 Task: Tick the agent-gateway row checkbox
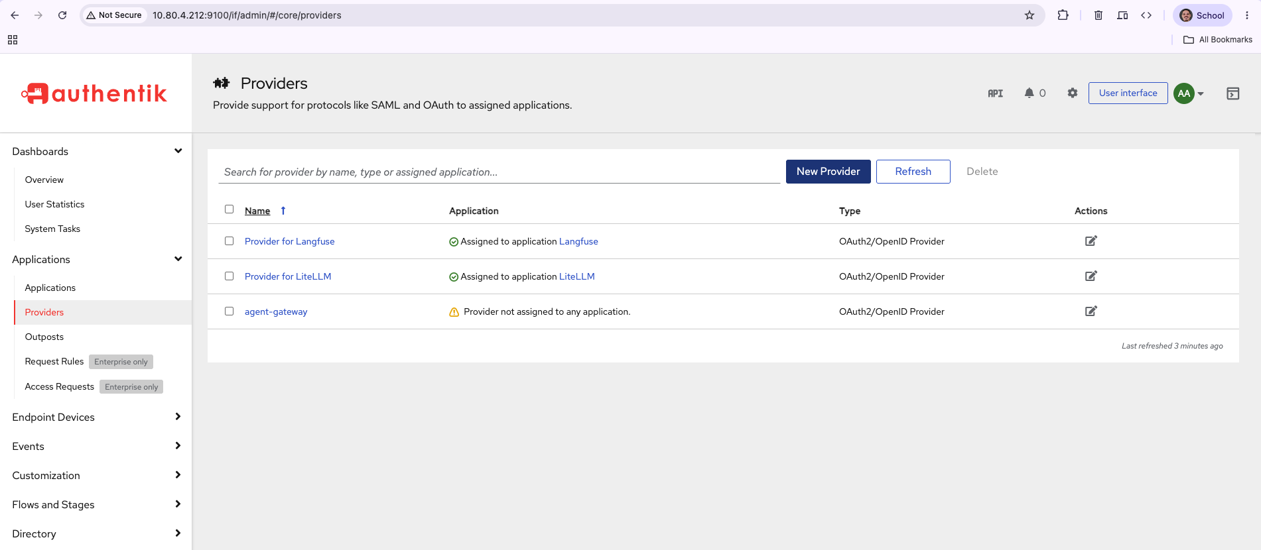[x=229, y=311]
